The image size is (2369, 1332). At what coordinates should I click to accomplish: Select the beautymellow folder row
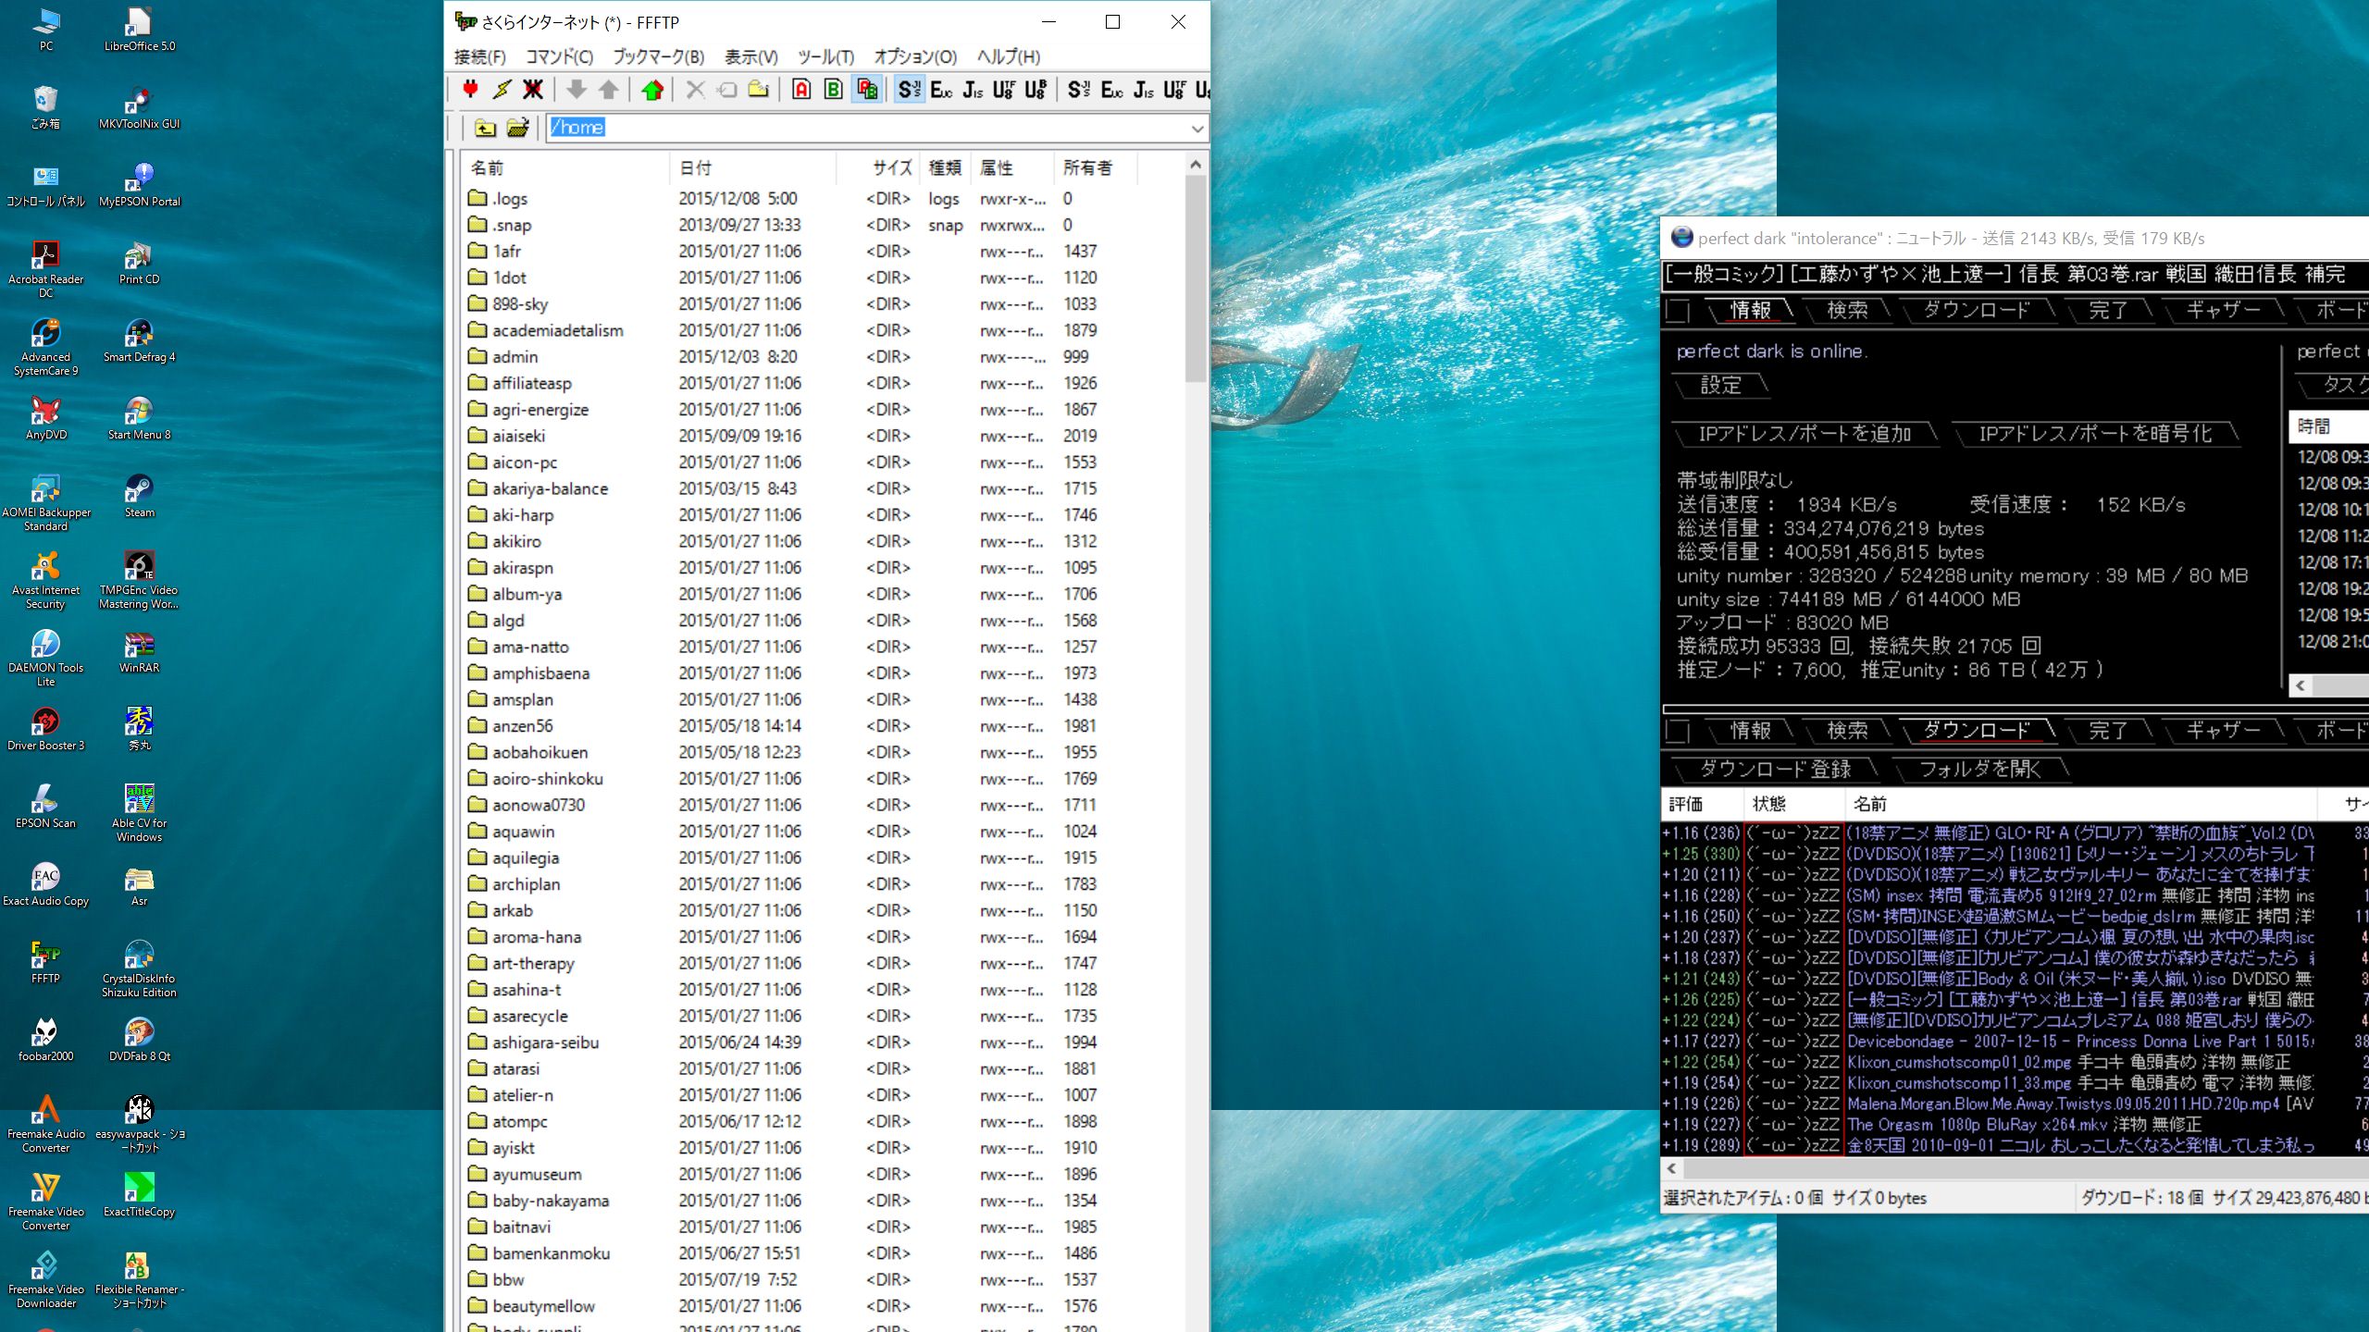click(822, 1306)
